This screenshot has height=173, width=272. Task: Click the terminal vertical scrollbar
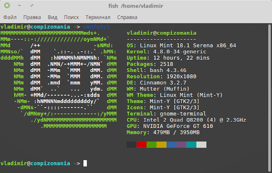[269, 98]
